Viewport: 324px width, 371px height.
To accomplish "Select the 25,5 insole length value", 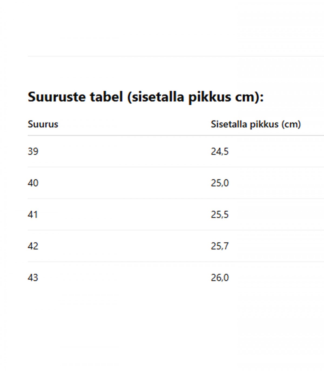I will point(220,215).
